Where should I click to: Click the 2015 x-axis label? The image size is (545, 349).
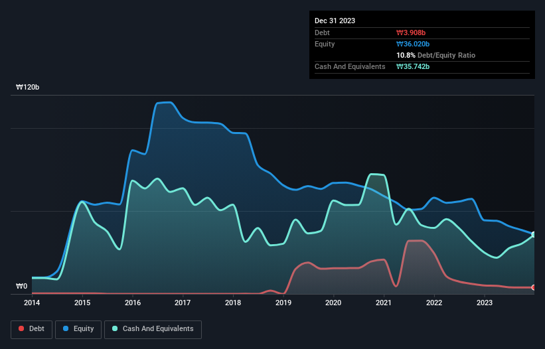[x=82, y=303]
